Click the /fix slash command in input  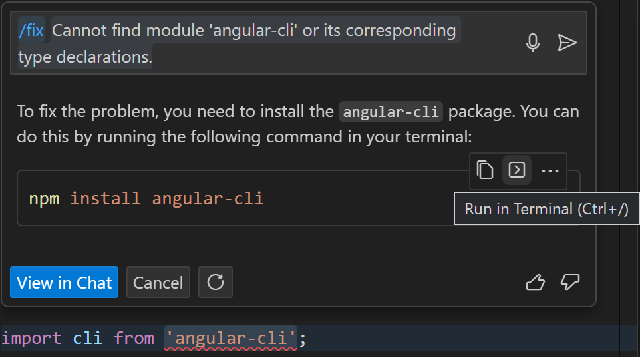31,31
